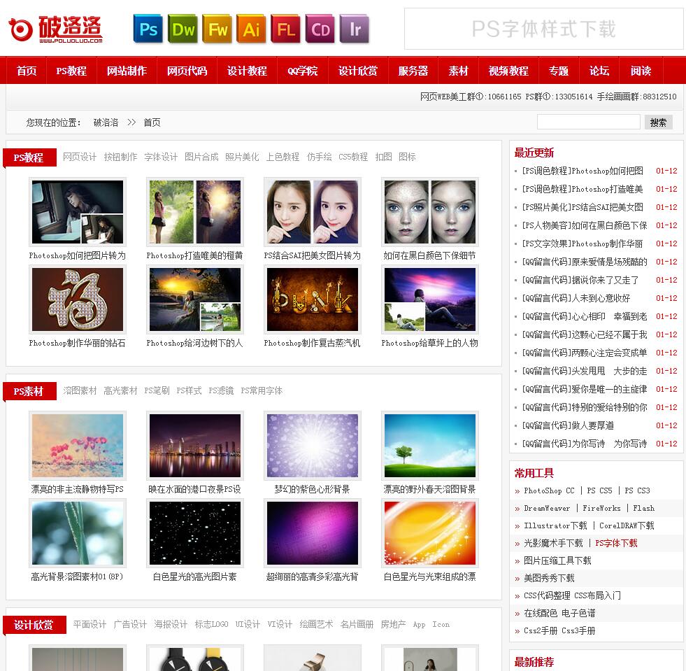
Task: Open 阅读 navigation item
Action: [641, 71]
